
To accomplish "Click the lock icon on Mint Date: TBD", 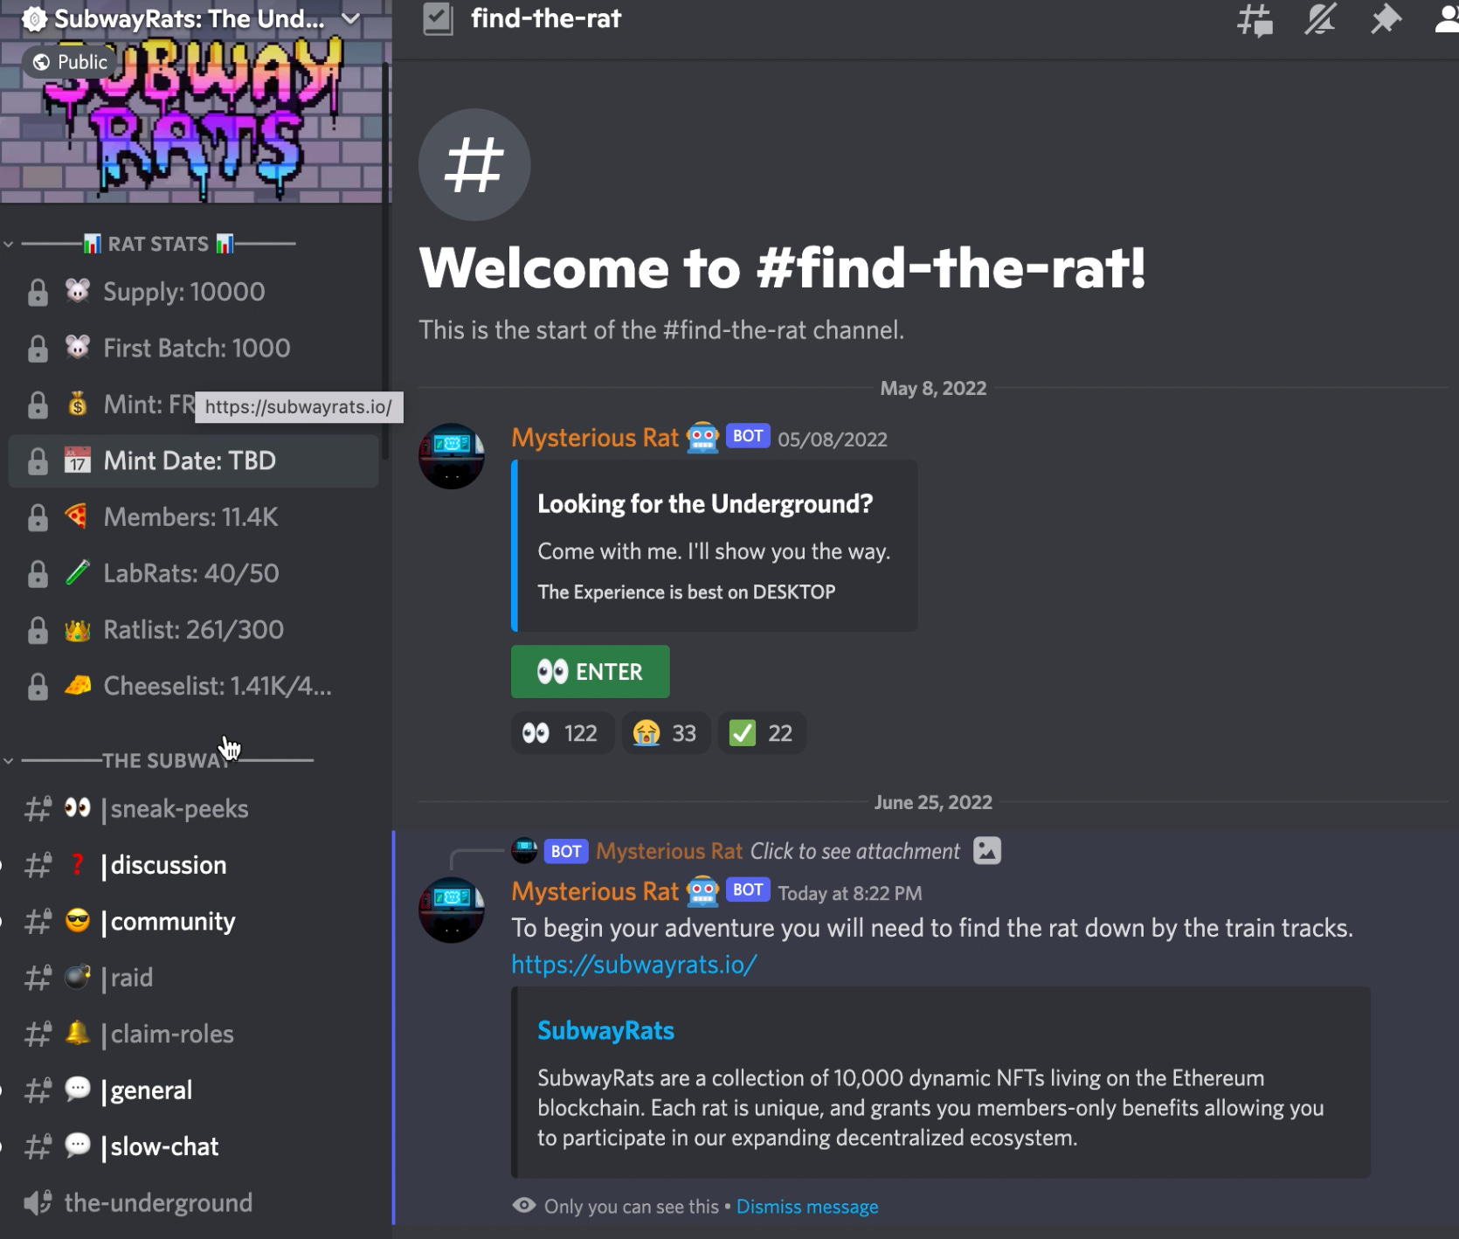I will pos(38,460).
